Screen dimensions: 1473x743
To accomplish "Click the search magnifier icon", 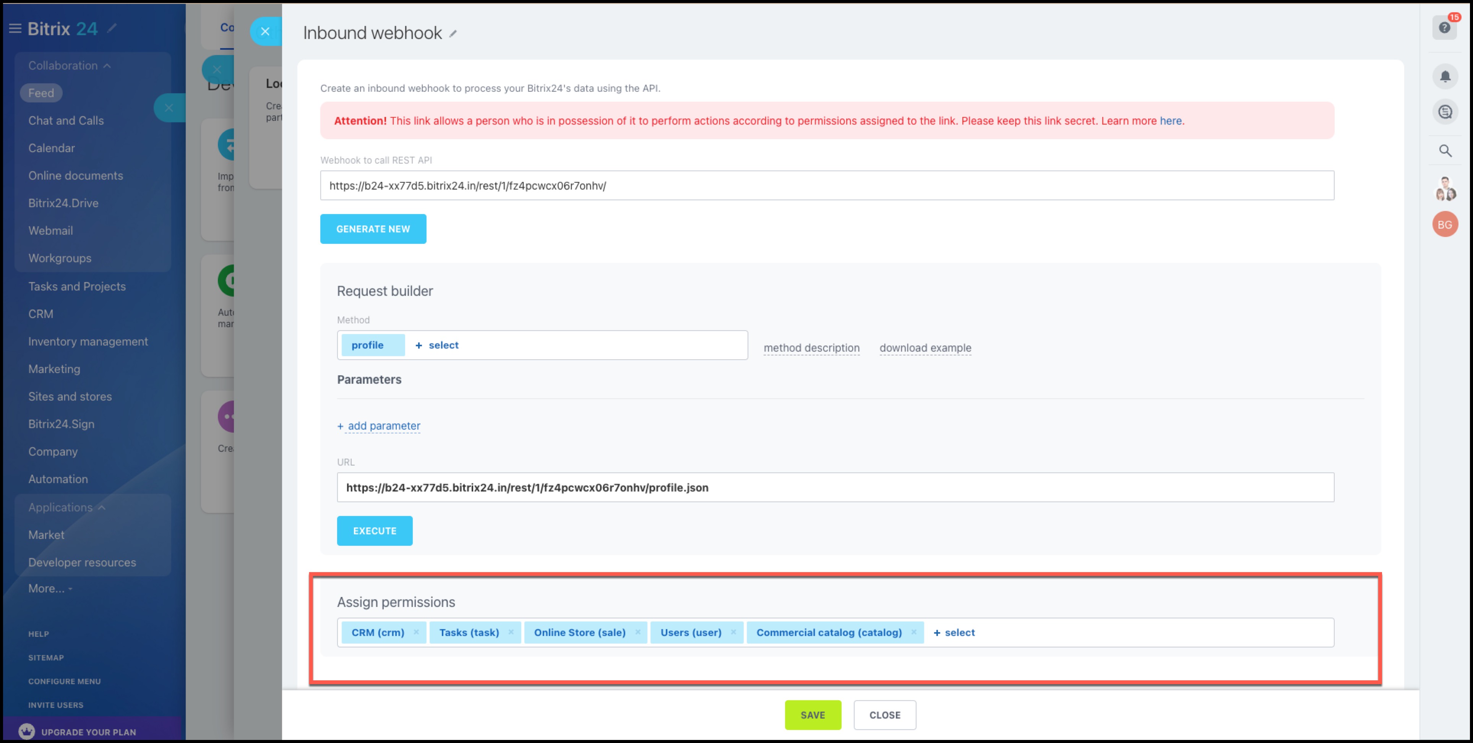I will (x=1445, y=151).
